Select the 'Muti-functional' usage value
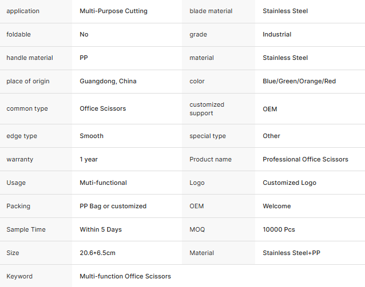365x287 pixels. pyautogui.click(x=103, y=183)
